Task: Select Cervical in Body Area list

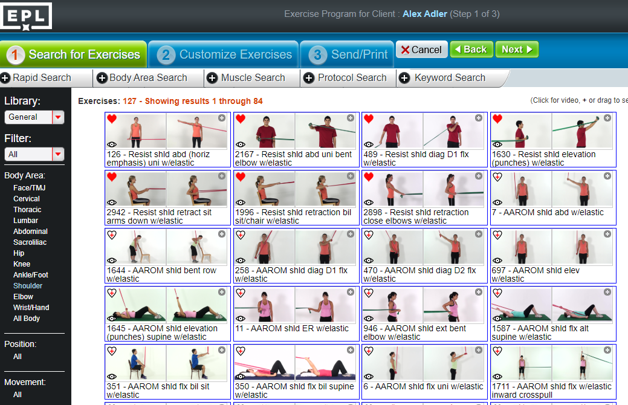Action: point(27,199)
